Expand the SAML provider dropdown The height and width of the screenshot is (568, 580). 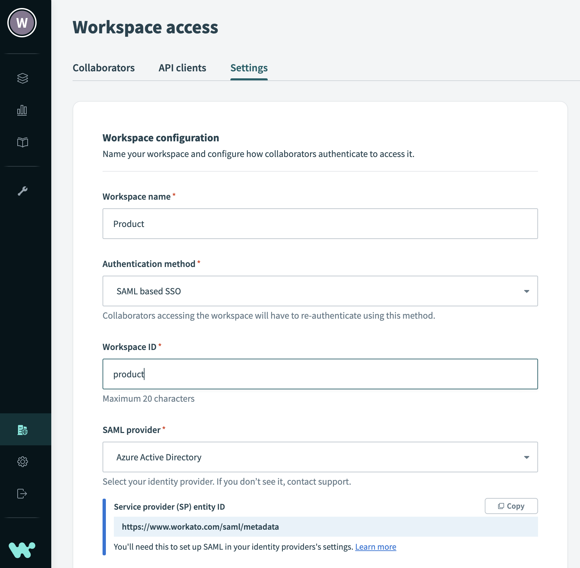coord(320,457)
